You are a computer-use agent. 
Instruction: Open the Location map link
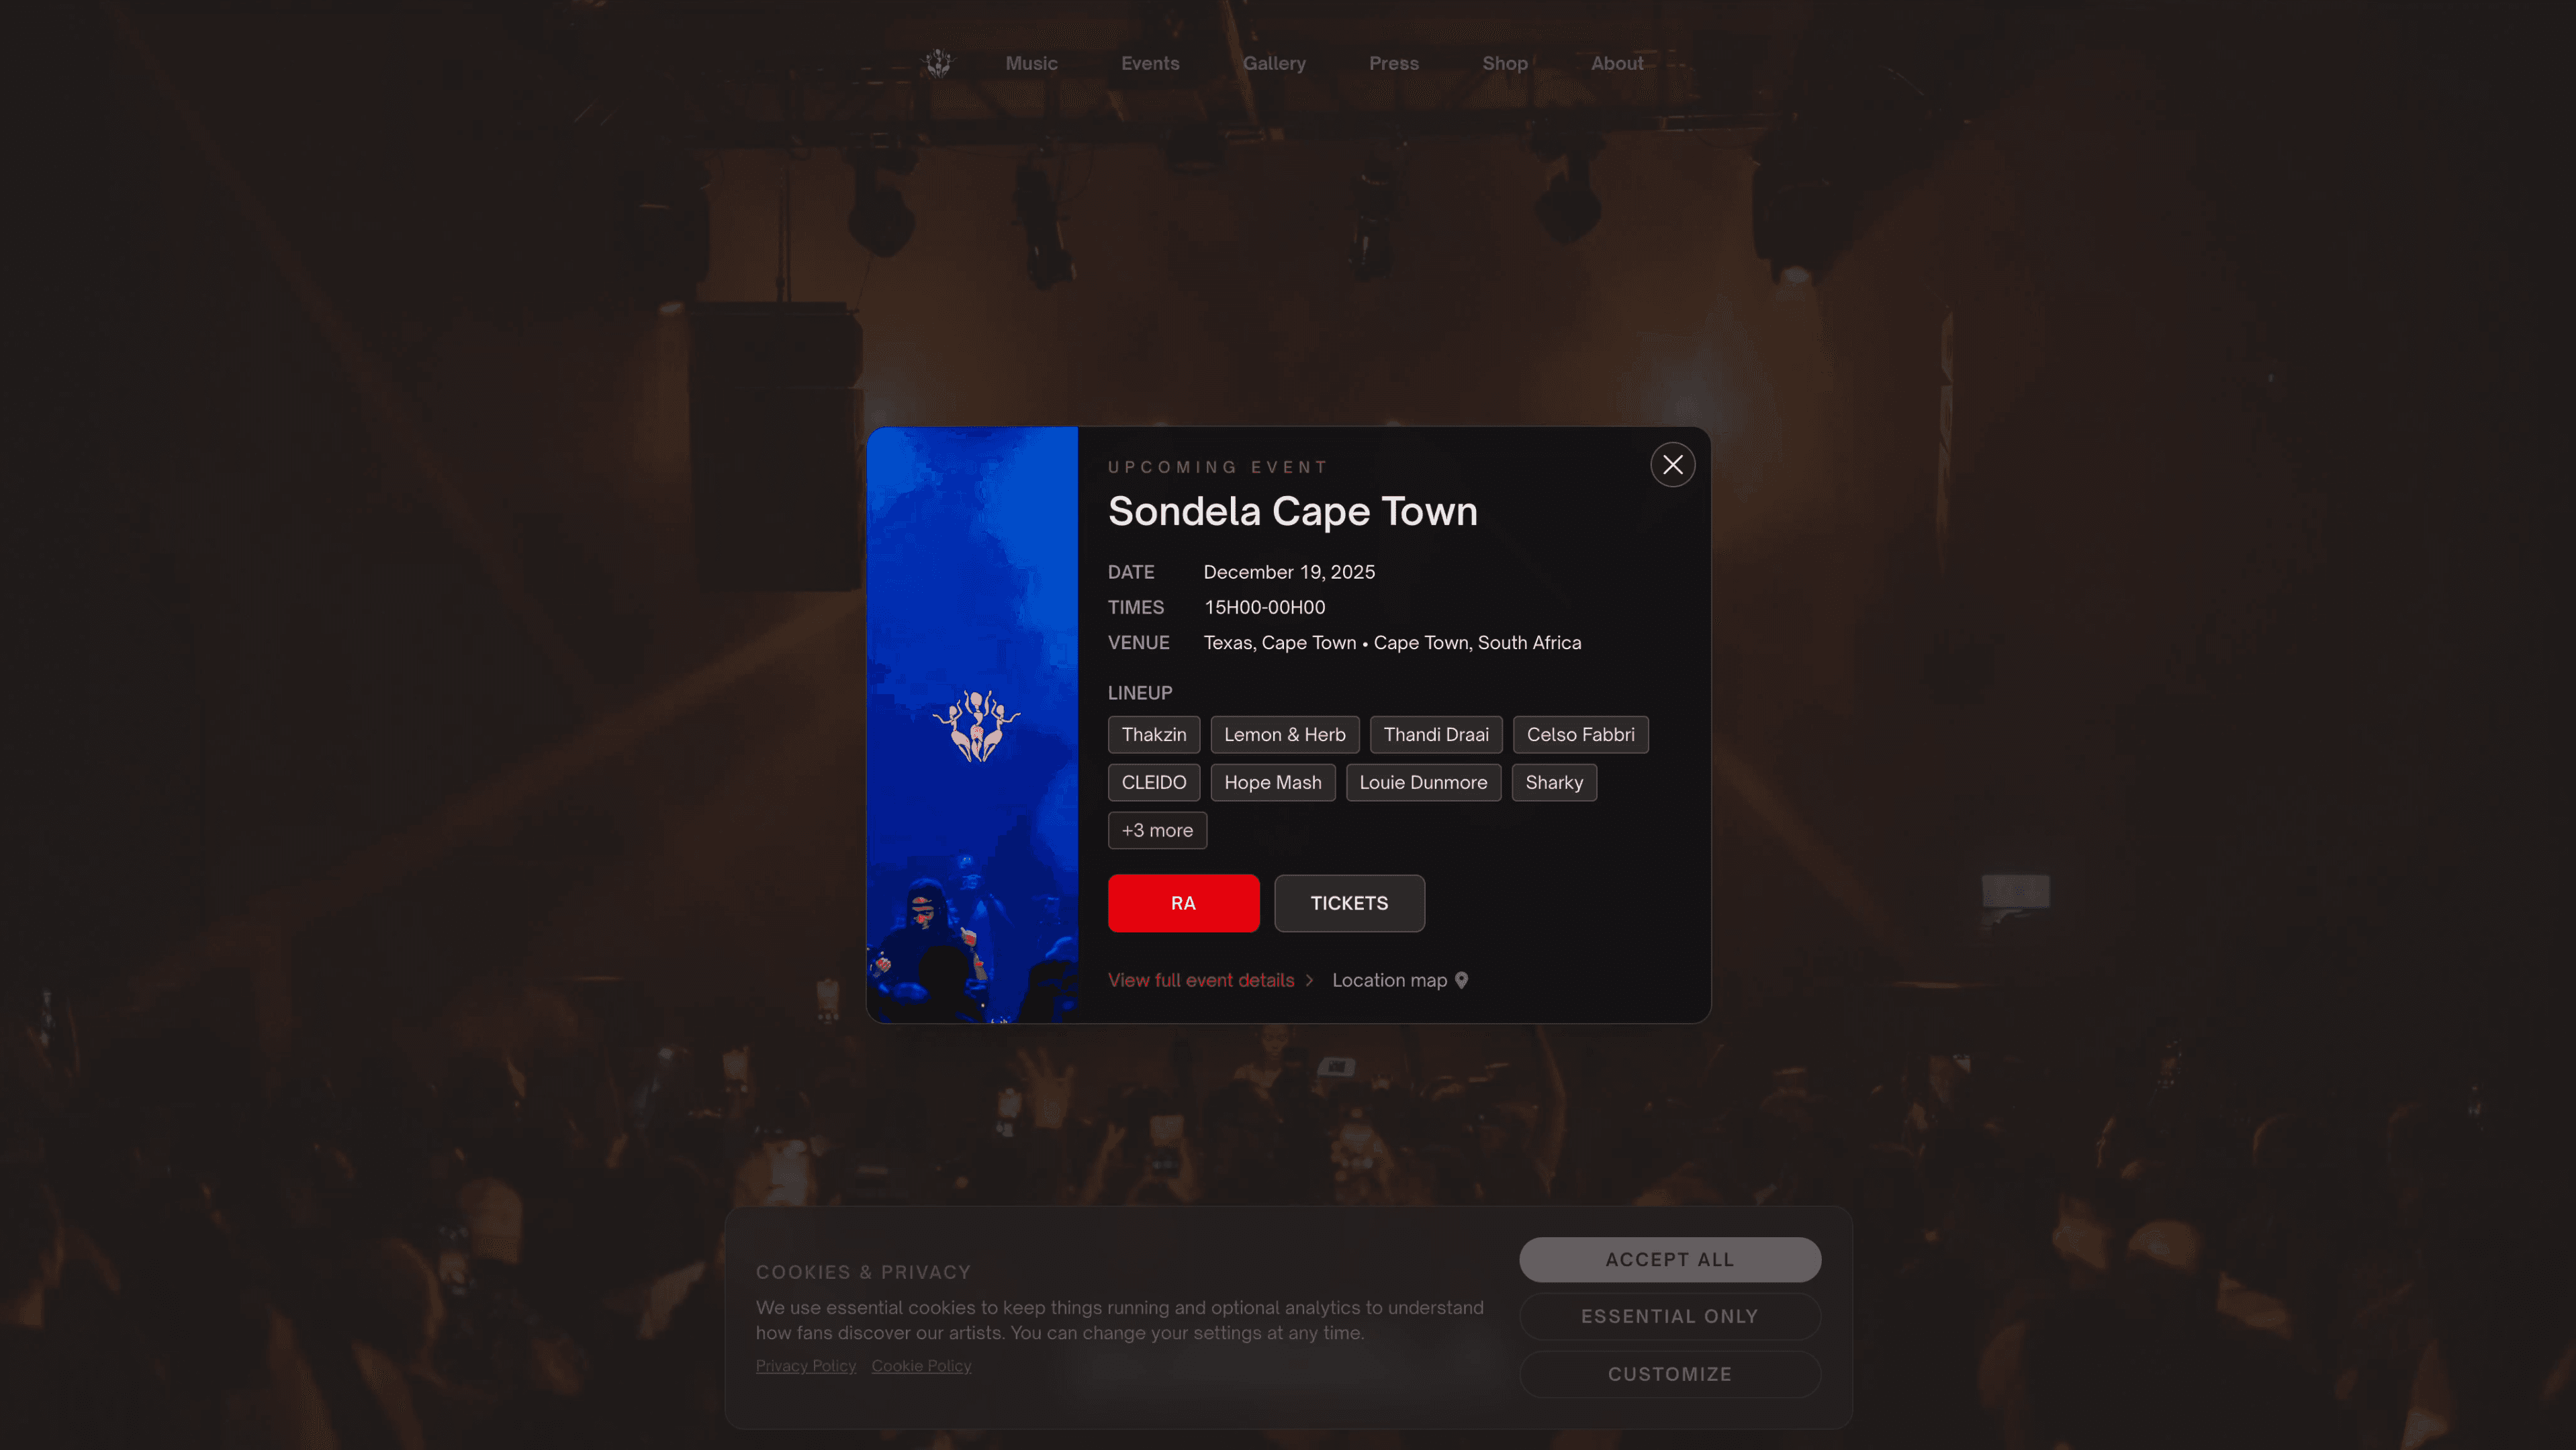pos(1389,980)
